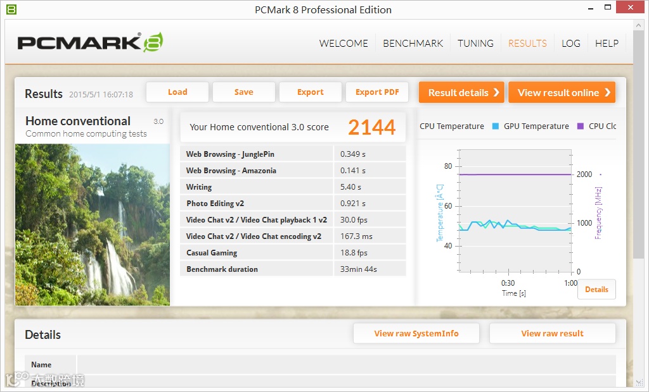Select the Benchmark duration row
Screen dimensions: 649x392
[293, 269]
